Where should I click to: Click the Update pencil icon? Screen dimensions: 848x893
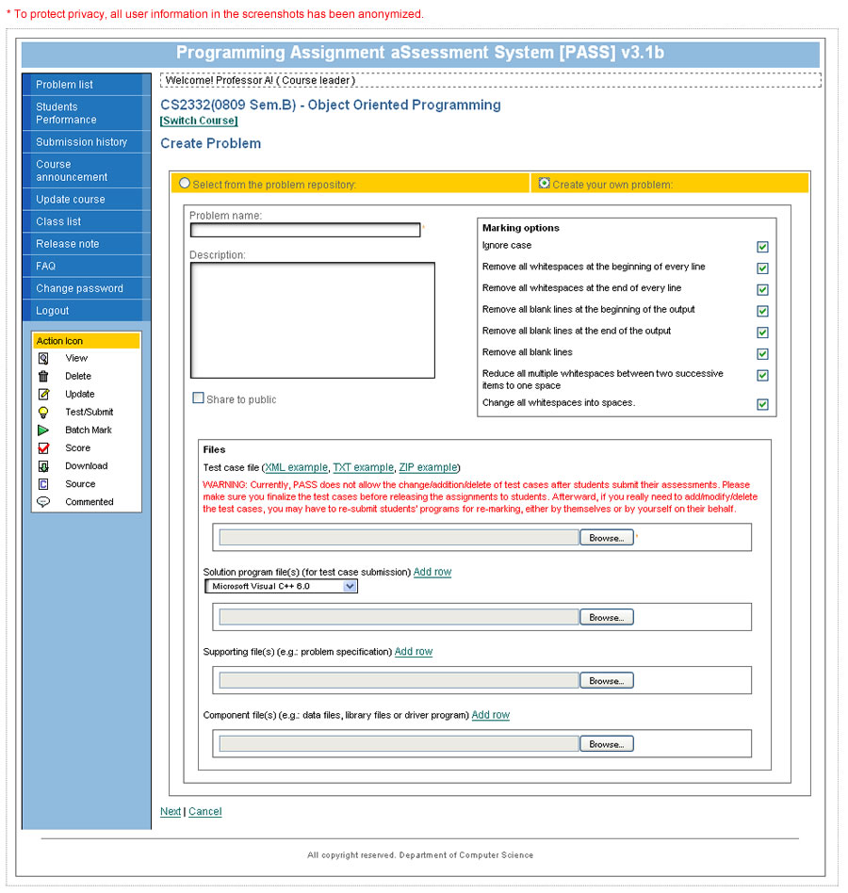click(x=43, y=394)
